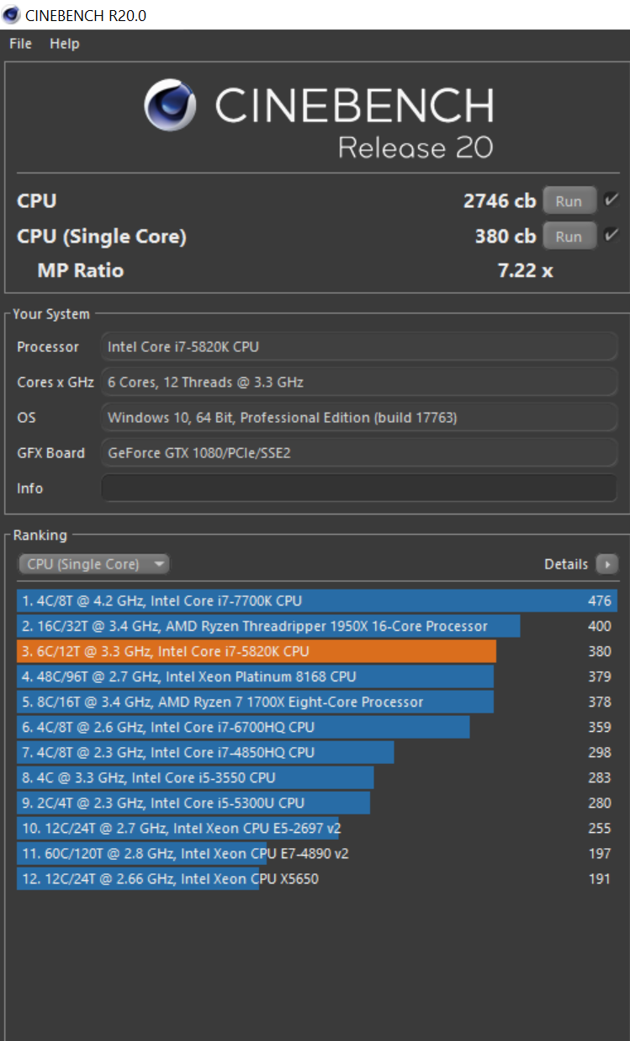
Task: Click the 7.22 x MP Ratio value
Action: coord(526,270)
